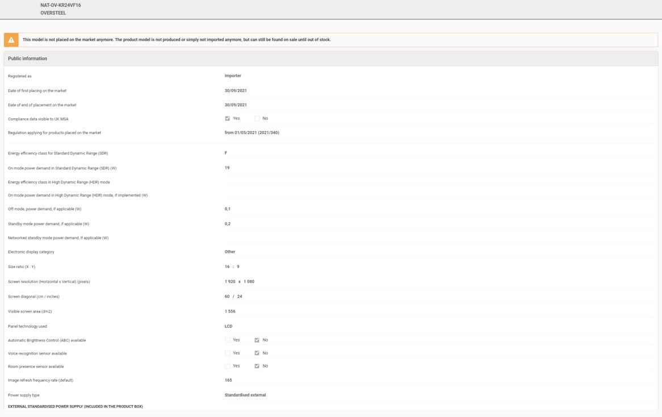The image size is (662, 417).
Task: Tick Yes for Compliance data visible to UK MSA
Action: (x=228, y=119)
